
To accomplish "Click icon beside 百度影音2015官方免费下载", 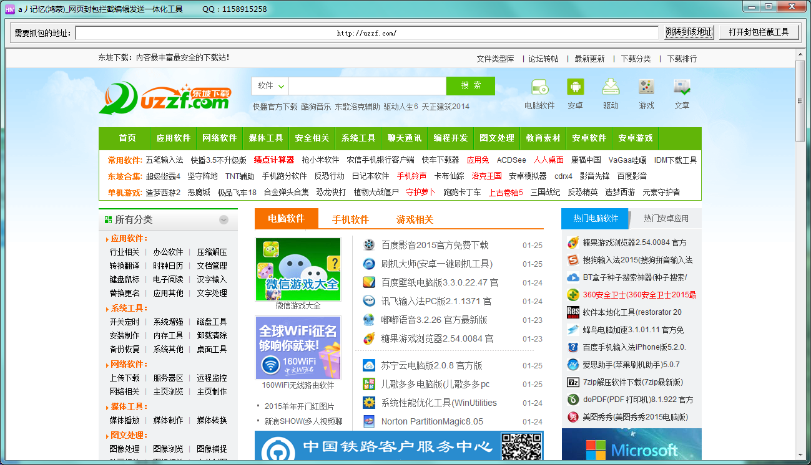I will pyautogui.click(x=369, y=245).
